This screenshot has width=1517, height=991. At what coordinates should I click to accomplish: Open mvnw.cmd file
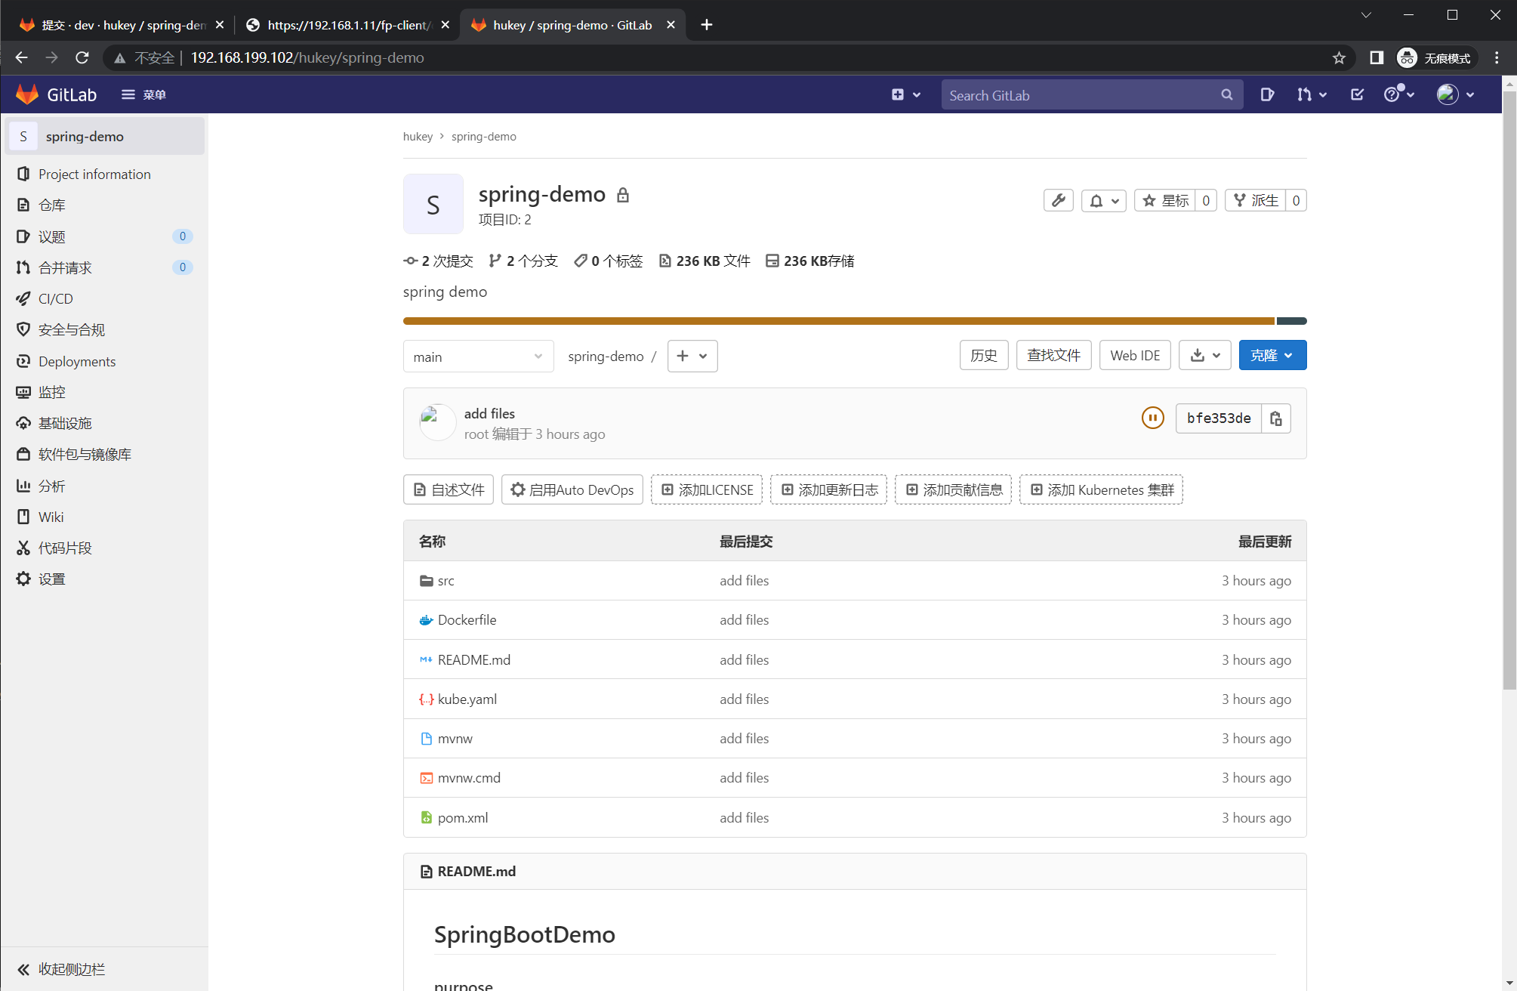coord(469,777)
